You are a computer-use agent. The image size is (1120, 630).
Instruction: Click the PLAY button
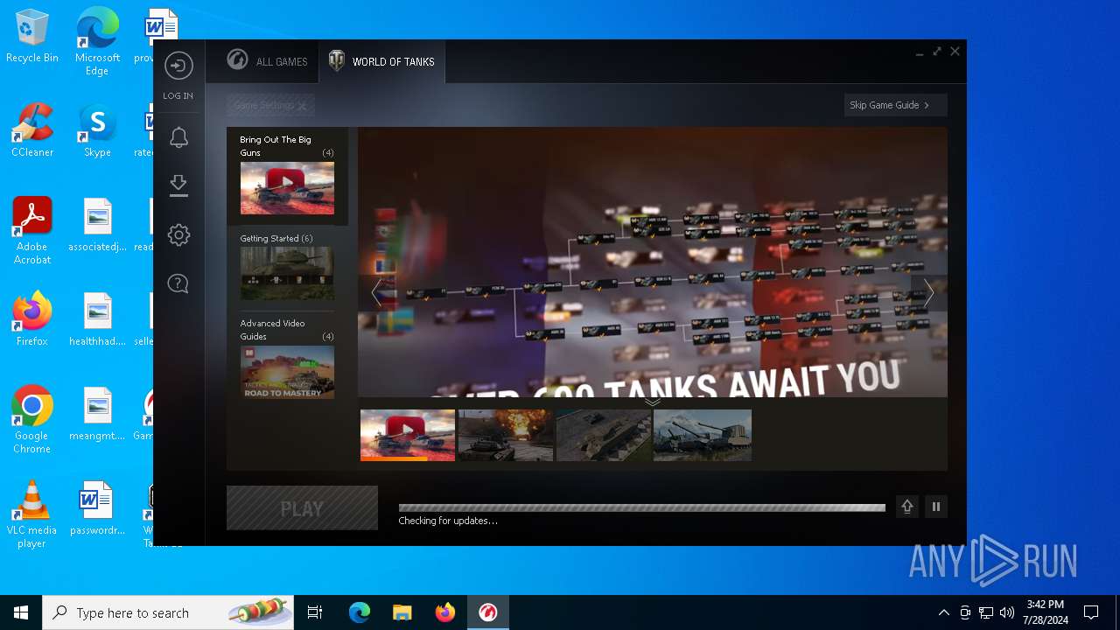(x=302, y=508)
